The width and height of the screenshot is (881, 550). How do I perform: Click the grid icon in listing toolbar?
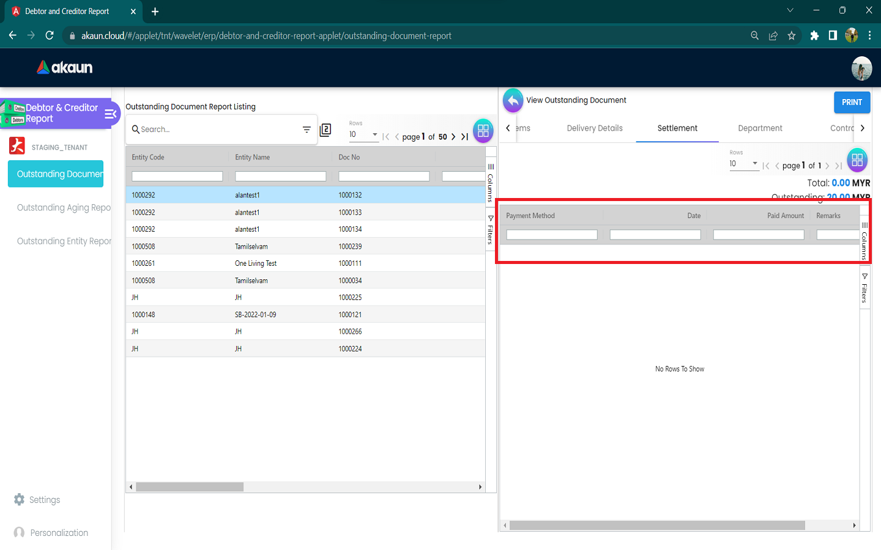pyautogui.click(x=483, y=131)
